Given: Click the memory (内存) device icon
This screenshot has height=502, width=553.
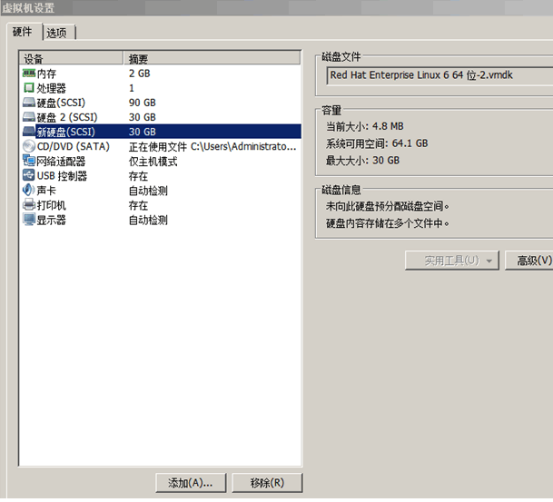Looking at the screenshot, I should pos(29,74).
